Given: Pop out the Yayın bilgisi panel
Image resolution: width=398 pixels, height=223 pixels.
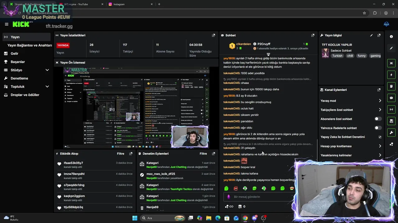Looking at the screenshot, I should (379, 35).
